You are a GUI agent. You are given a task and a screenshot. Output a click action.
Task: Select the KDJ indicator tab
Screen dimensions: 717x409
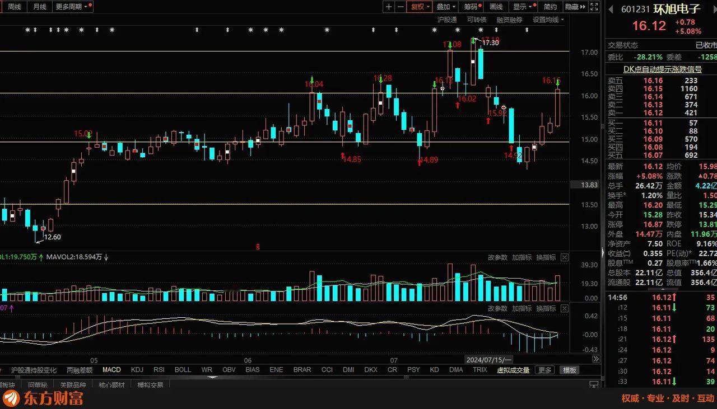(137, 370)
